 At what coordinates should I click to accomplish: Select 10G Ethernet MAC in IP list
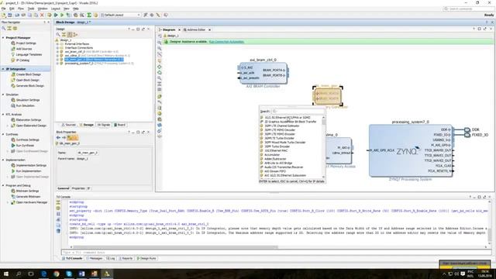[x=276, y=151]
